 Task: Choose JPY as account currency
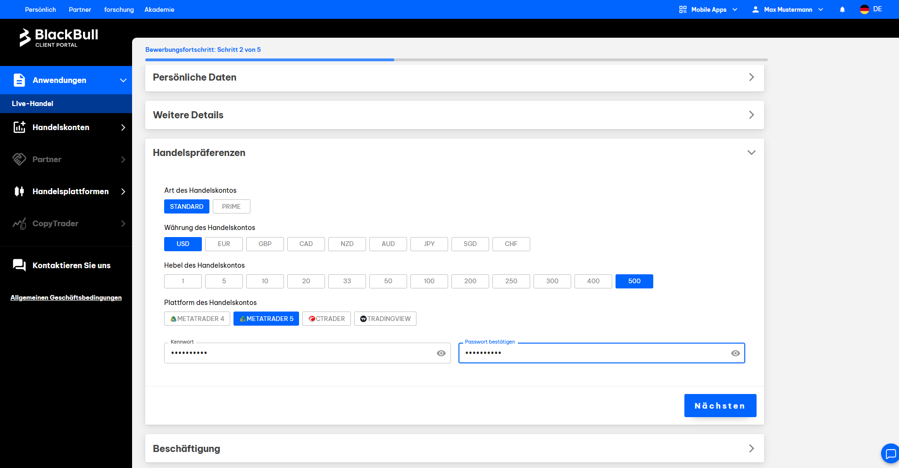(x=429, y=244)
